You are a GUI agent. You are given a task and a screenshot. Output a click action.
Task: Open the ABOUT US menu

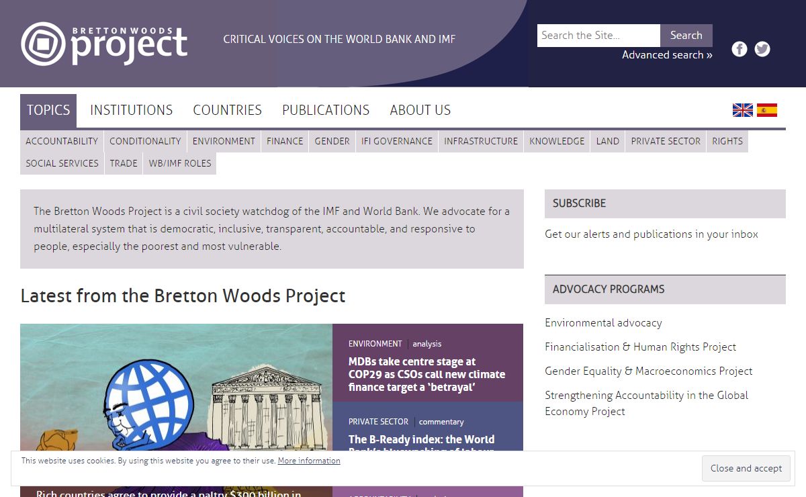tap(420, 111)
